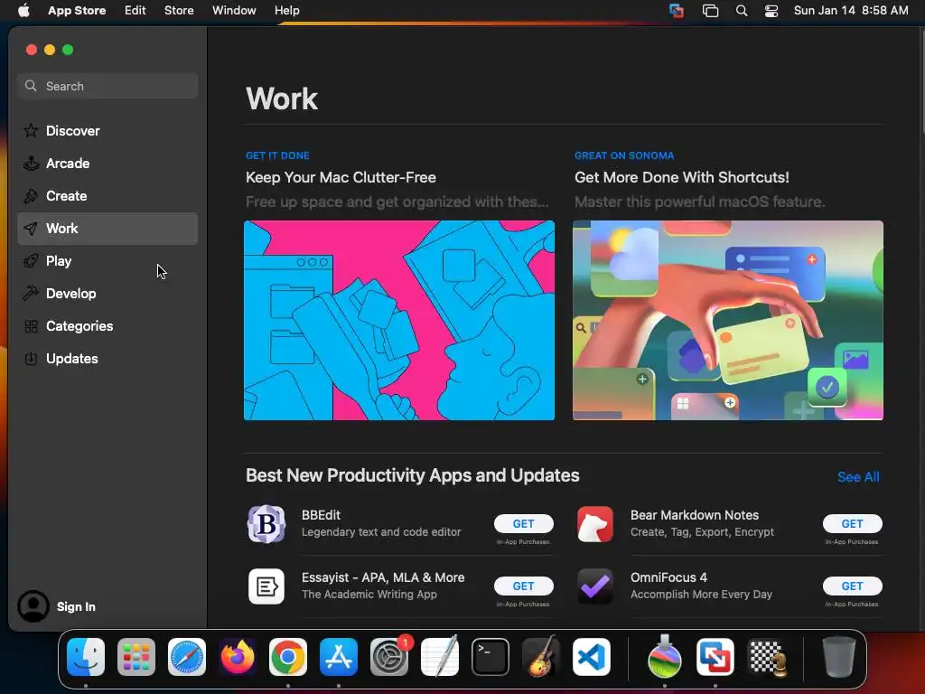The height and width of the screenshot is (694, 925).
Task: Select Play in the sidebar
Action: tap(107, 261)
